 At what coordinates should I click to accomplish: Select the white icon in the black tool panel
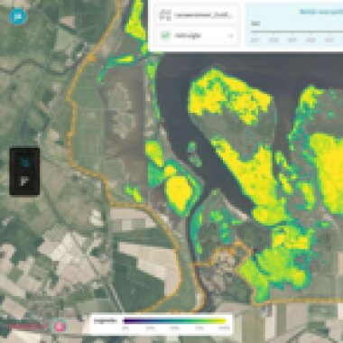24,181
